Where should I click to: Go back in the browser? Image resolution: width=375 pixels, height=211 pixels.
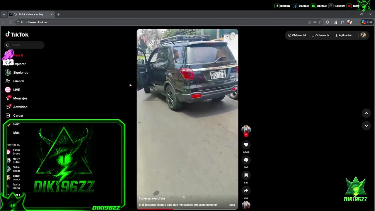click(4, 22)
